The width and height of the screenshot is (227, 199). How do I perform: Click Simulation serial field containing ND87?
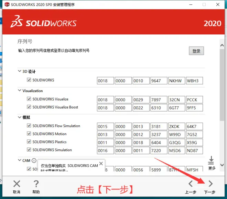pos(194,150)
